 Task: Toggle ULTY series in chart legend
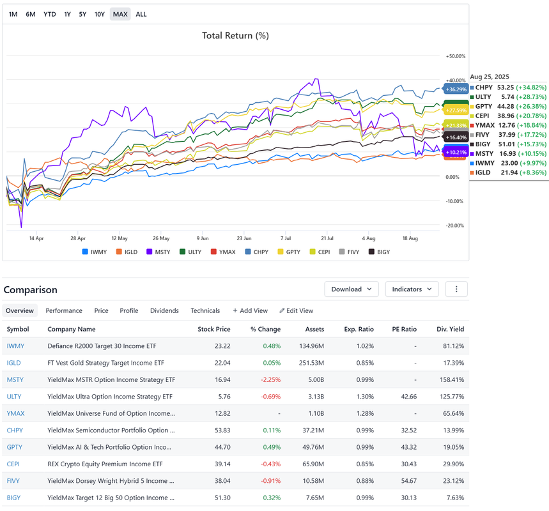coord(190,252)
